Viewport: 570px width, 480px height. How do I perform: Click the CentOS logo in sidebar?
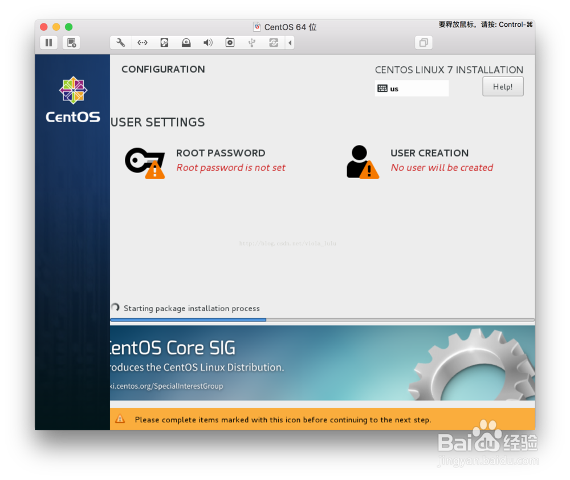coord(73,99)
